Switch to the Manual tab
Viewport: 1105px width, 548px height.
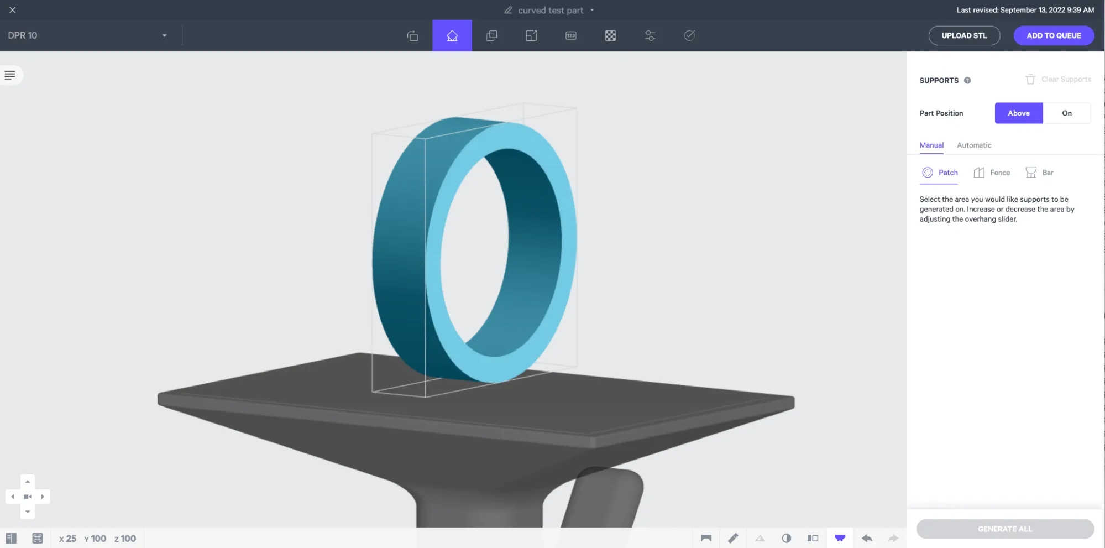click(x=931, y=145)
